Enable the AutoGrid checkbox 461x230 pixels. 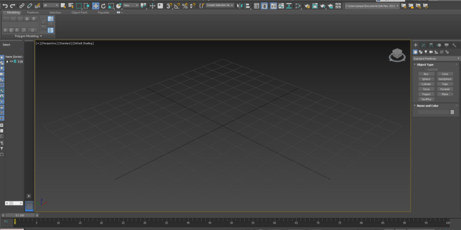425,69
